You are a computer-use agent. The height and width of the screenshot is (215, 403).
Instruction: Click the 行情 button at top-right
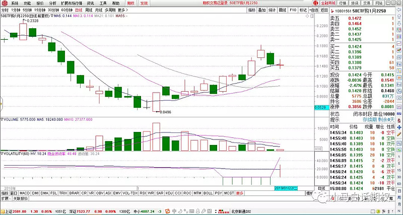tap(343, 4)
